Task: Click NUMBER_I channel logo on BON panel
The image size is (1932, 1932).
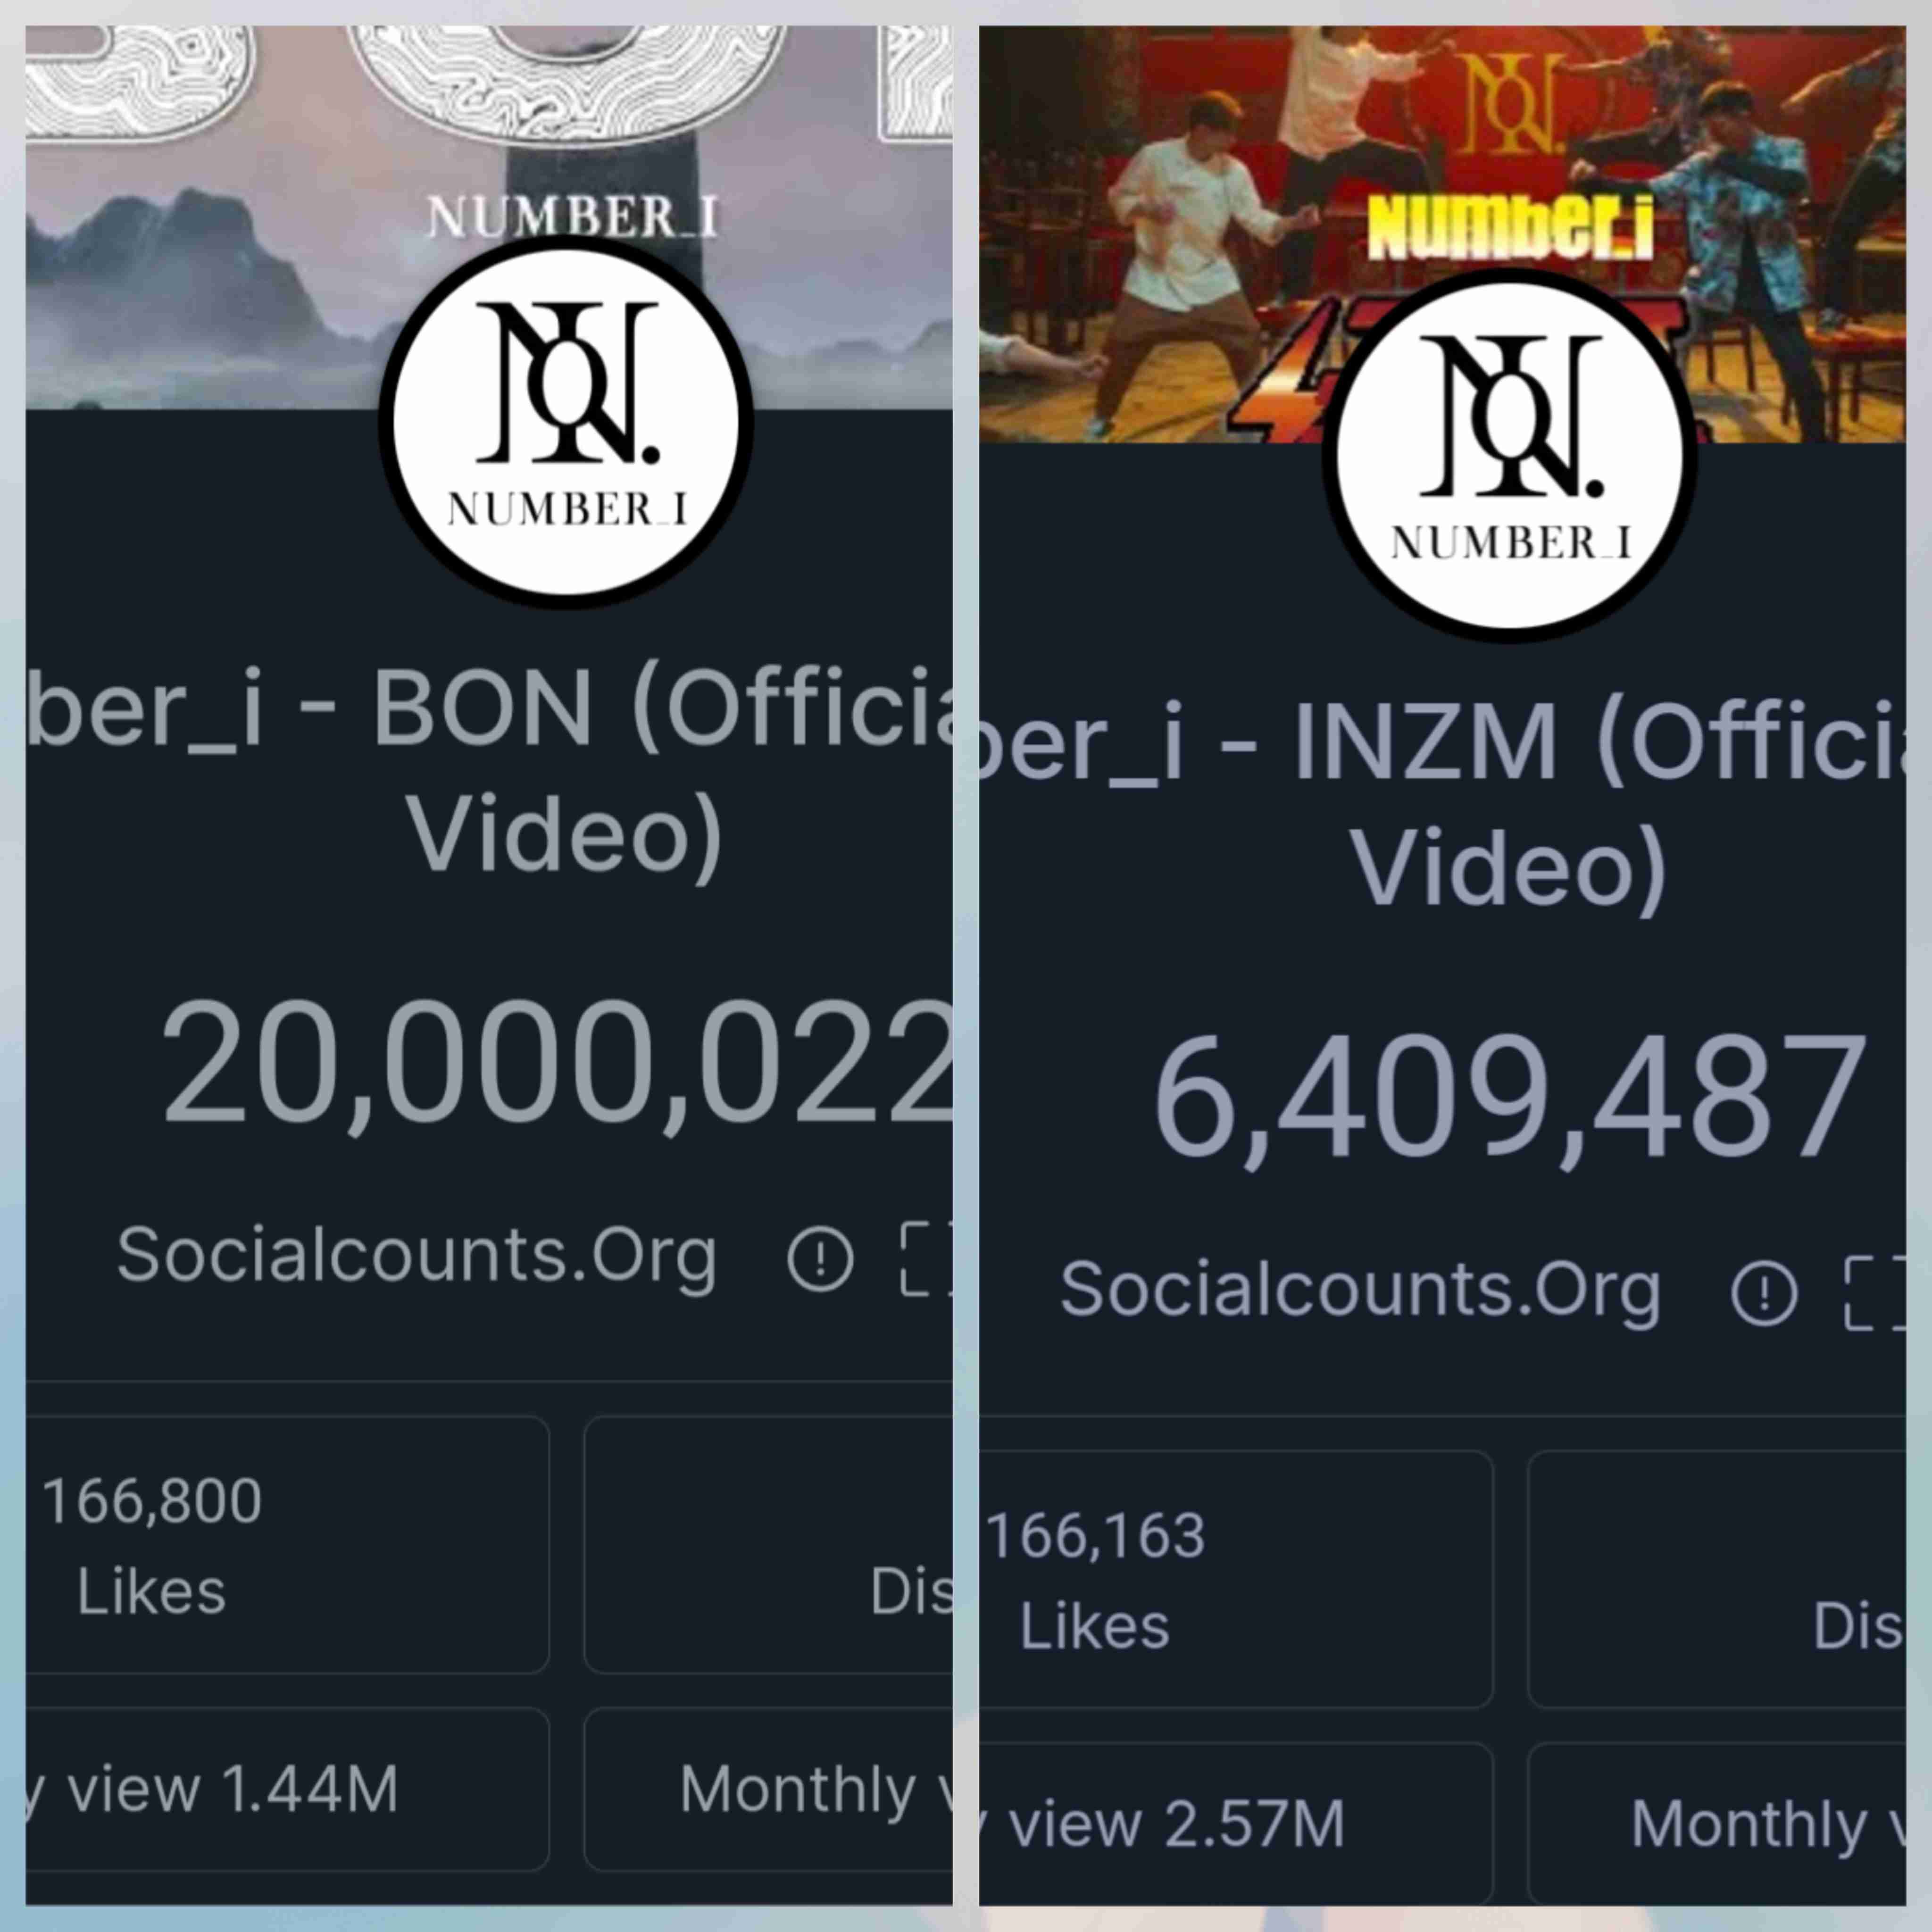Action: [x=567, y=422]
